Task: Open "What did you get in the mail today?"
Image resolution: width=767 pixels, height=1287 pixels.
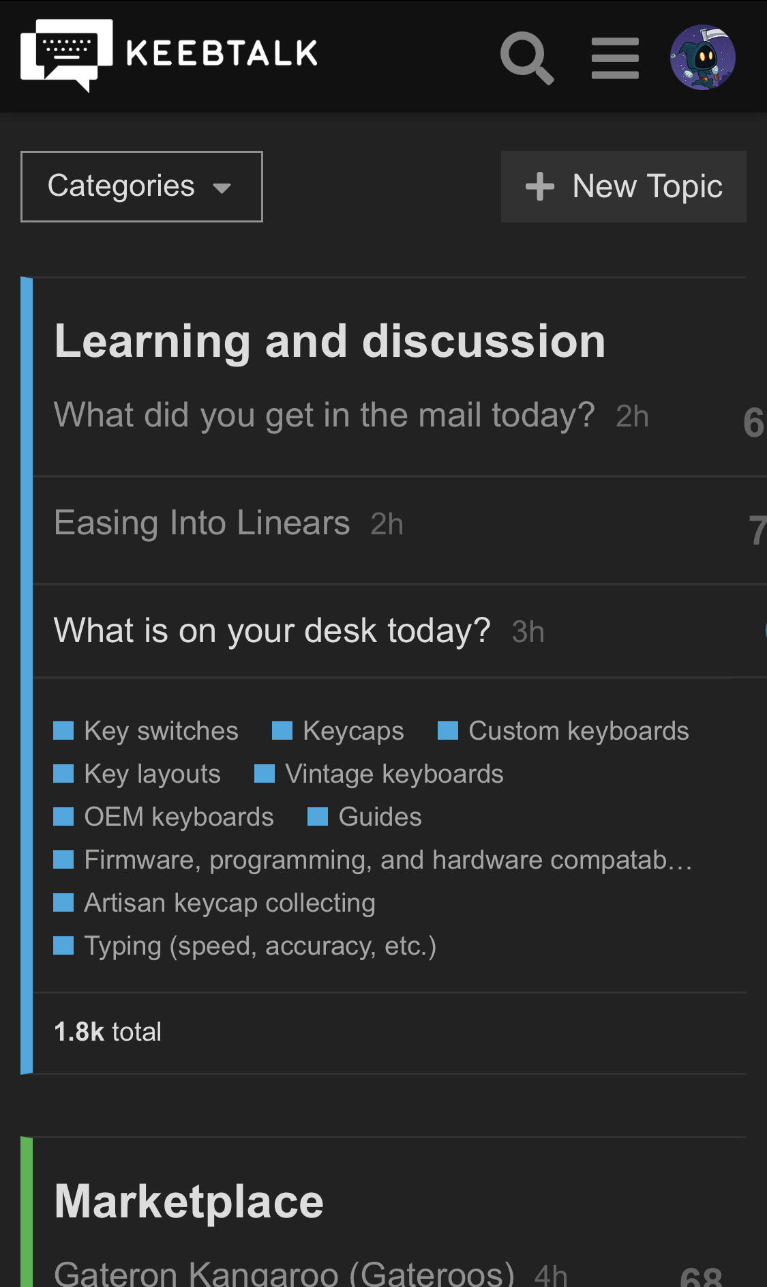Action: click(325, 415)
